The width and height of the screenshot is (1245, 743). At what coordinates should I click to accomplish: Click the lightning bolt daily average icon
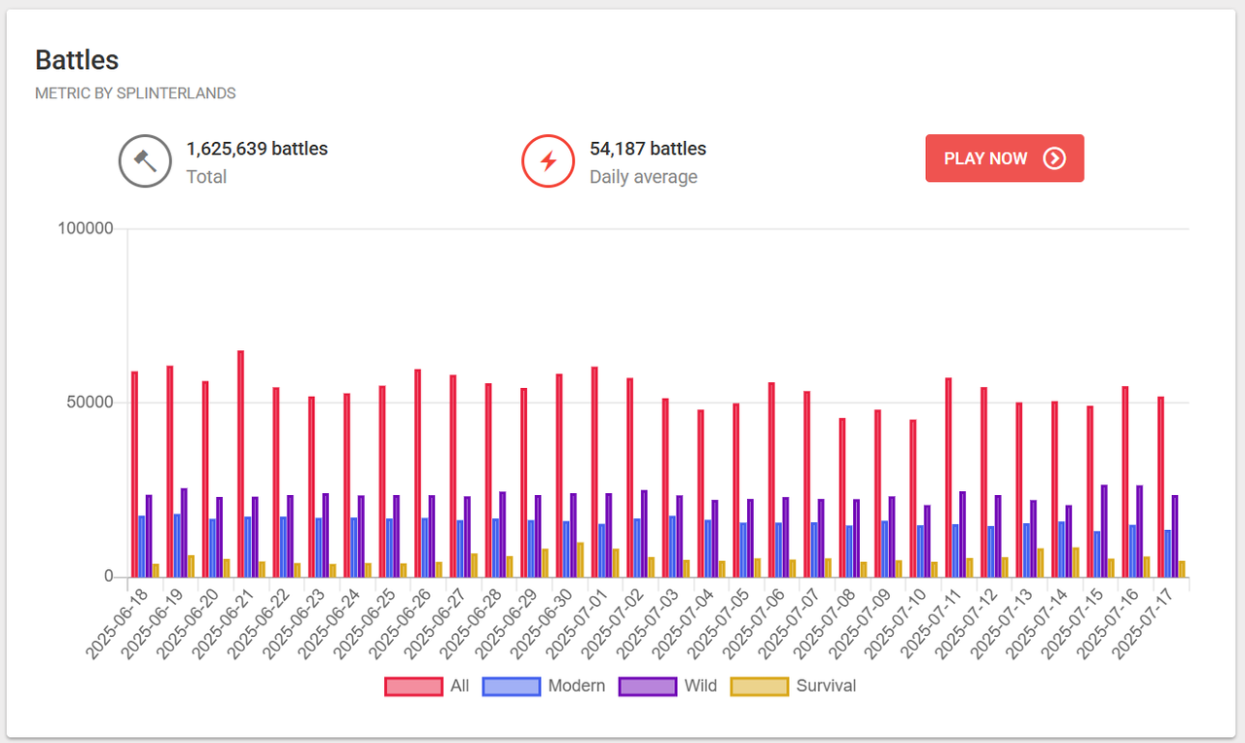[549, 160]
